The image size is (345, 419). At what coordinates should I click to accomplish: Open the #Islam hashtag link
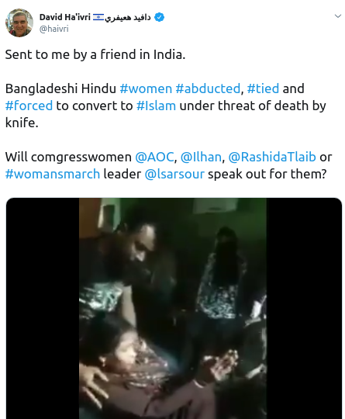[156, 106]
